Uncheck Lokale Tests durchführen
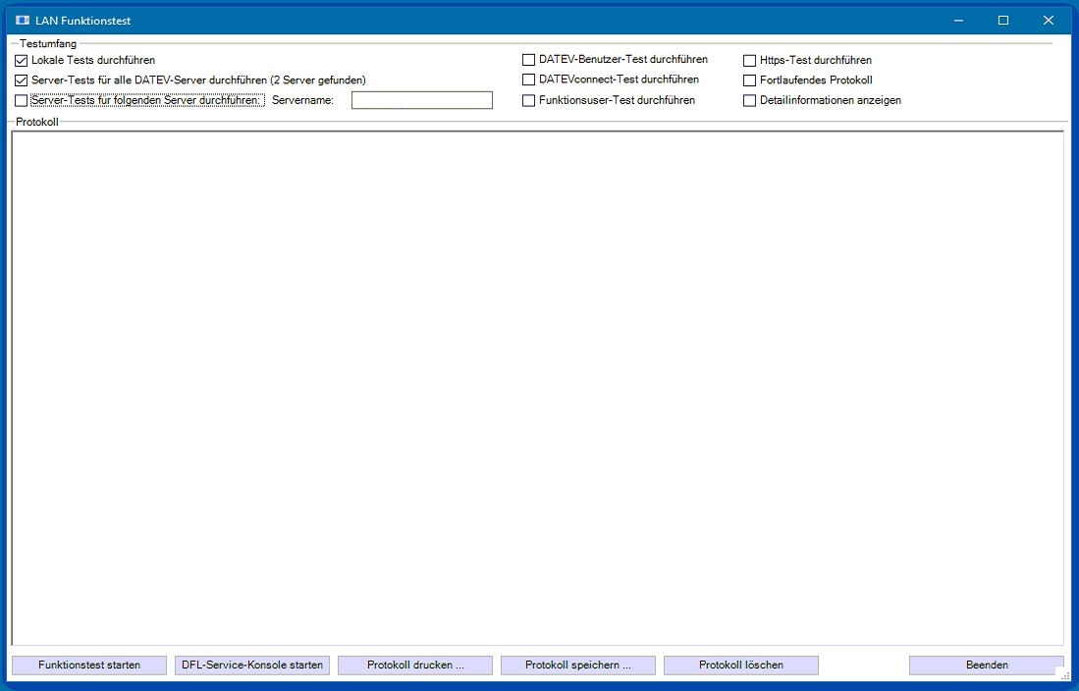Image resolution: width=1079 pixels, height=691 pixels. pos(22,61)
